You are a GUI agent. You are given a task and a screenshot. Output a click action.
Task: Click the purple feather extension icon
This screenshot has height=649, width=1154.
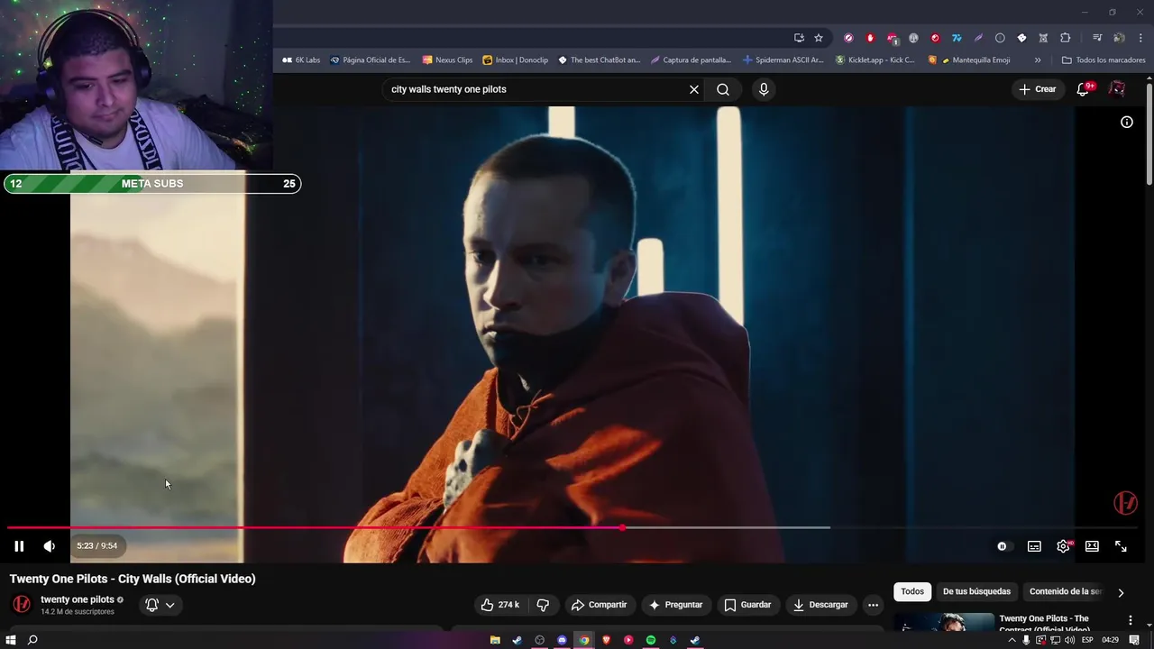(x=978, y=38)
